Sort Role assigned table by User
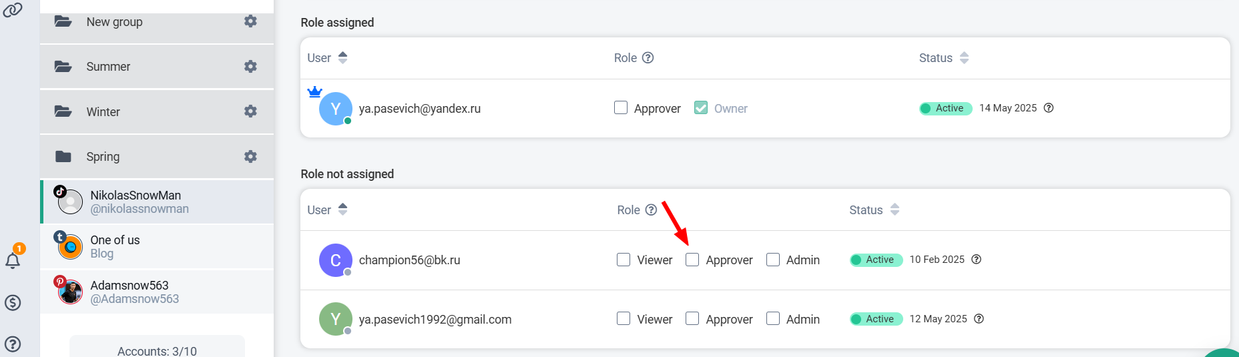The image size is (1239, 357). click(342, 57)
